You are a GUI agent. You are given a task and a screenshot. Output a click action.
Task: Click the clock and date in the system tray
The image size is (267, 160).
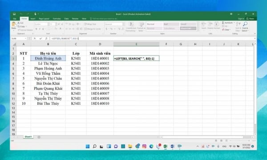click(x=246, y=146)
